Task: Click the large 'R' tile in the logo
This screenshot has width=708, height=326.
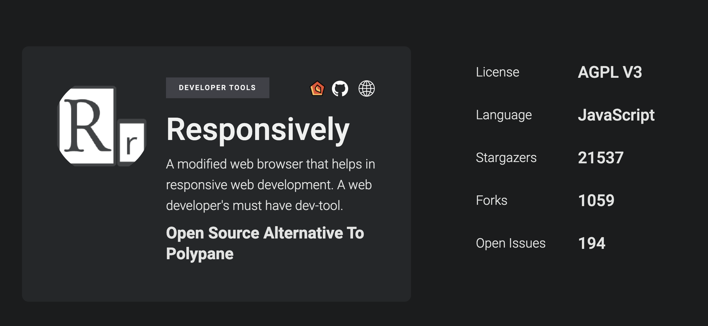Action: (87, 126)
